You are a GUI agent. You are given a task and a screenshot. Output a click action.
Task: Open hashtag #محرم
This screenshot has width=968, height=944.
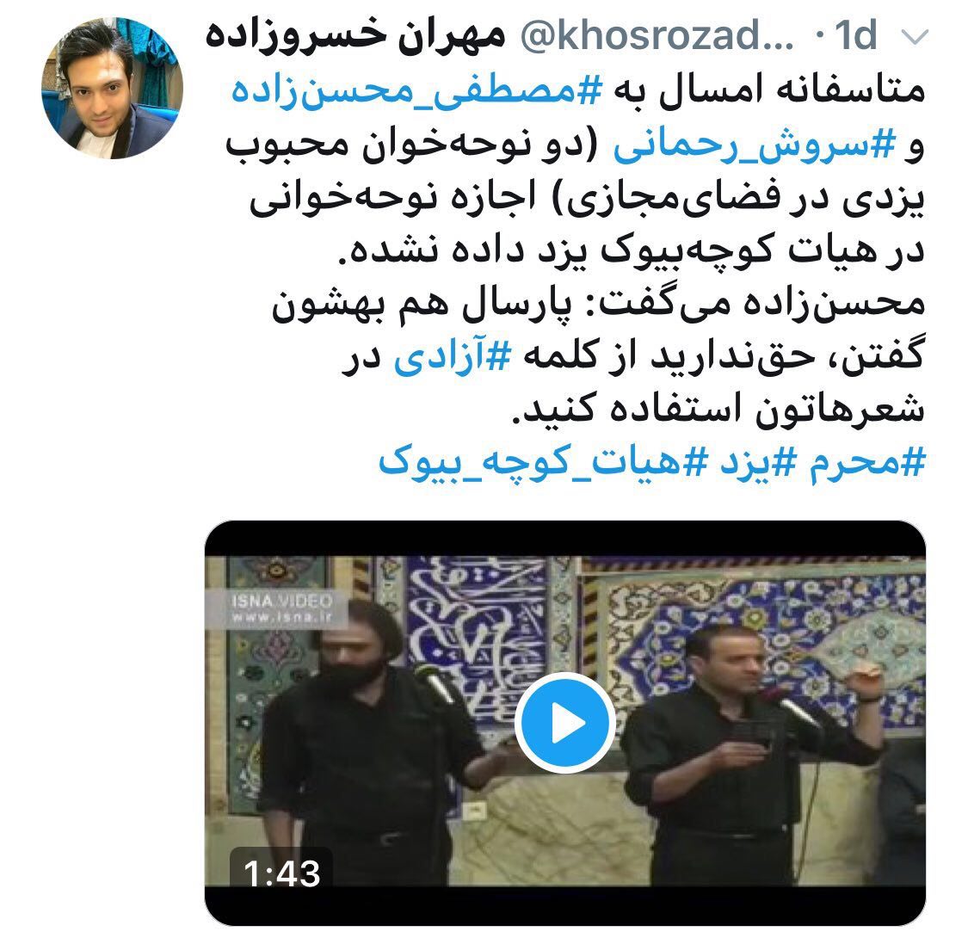867,463
